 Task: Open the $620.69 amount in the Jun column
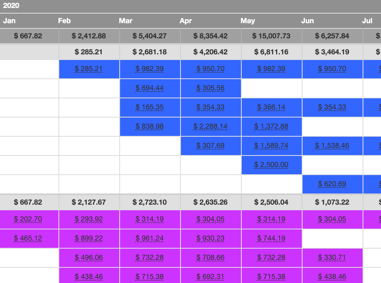pyautogui.click(x=332, y=183)
